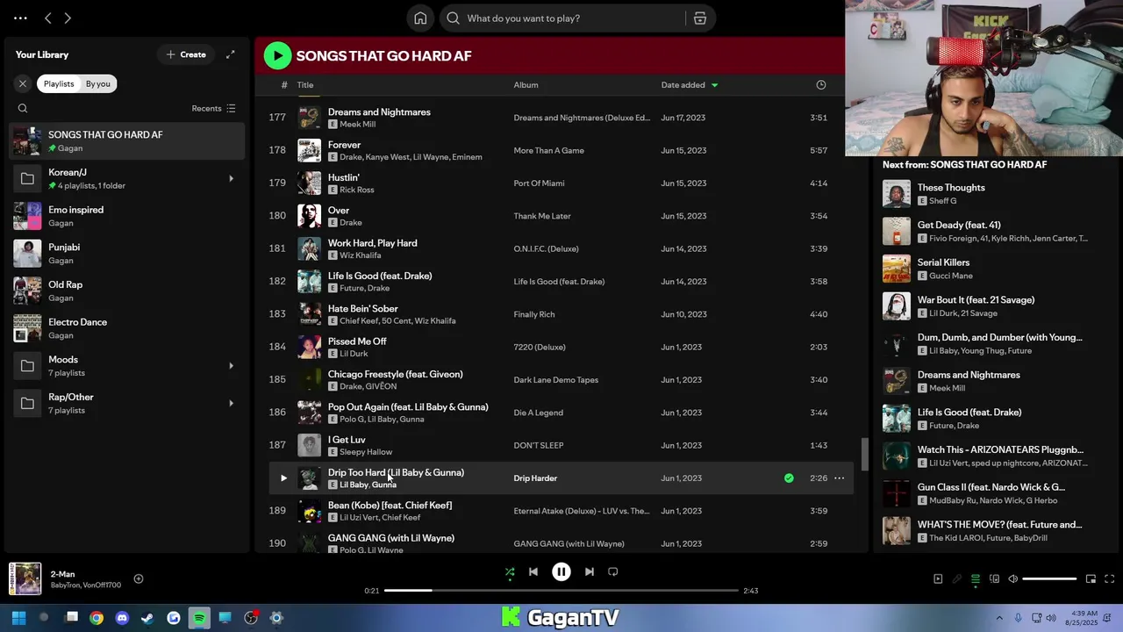The image size is (1123, 632).
Task: Sort by the duration clock icon
Action: tap(820, 85)
